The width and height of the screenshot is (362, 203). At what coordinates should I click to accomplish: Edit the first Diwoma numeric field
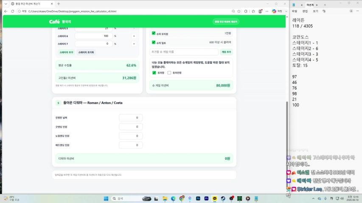coord(131,118)
